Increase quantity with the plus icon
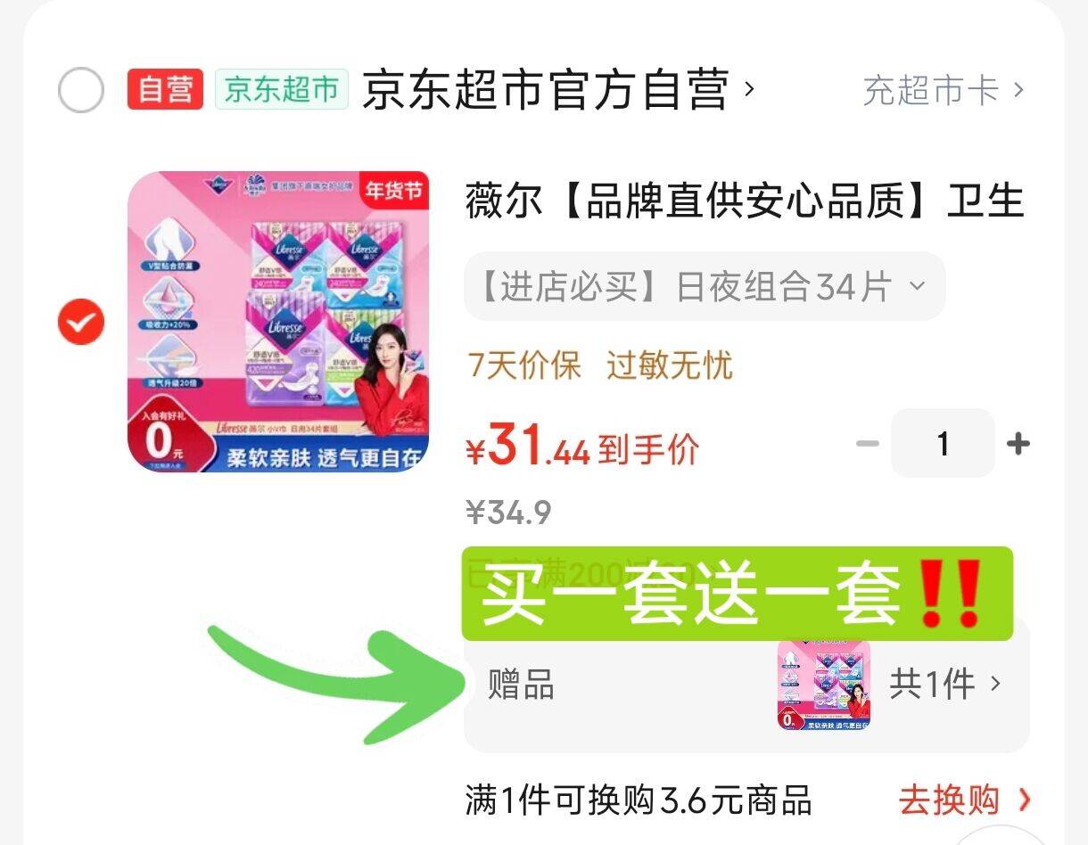The height and width of the screenshot is (845, 1088). 1018,443
